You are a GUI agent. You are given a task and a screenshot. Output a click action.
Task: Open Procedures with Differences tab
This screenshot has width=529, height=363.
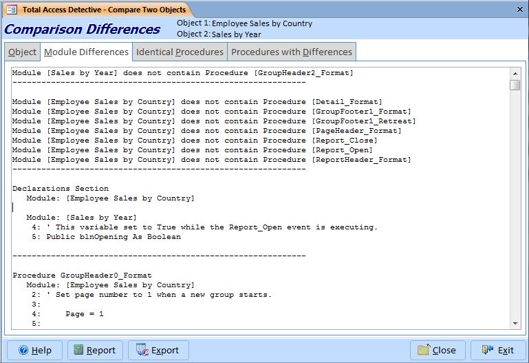tap(292, 52)
